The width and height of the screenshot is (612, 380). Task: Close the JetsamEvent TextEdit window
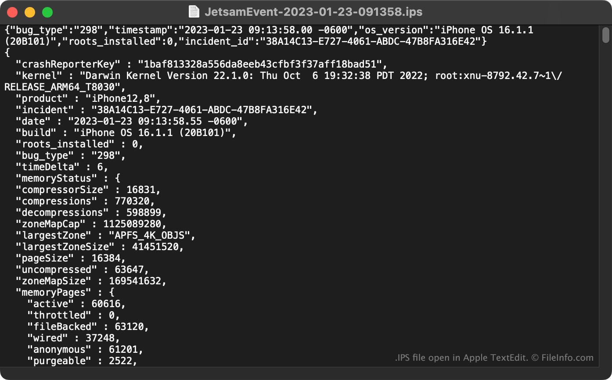[12, 12]
